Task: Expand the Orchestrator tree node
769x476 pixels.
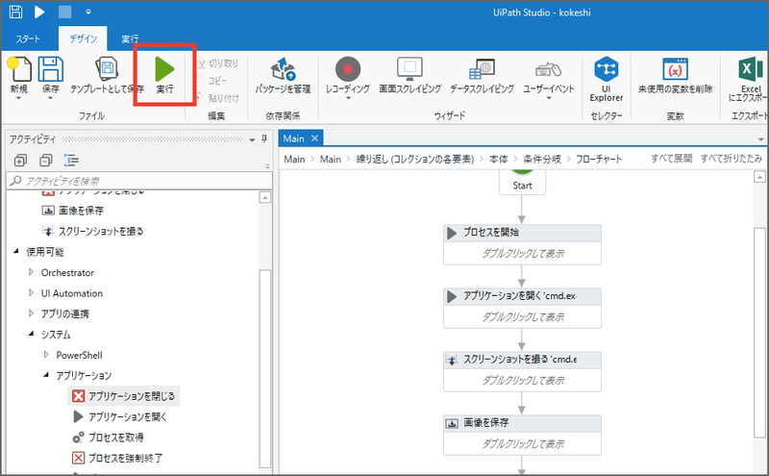Action: (31, 272)
